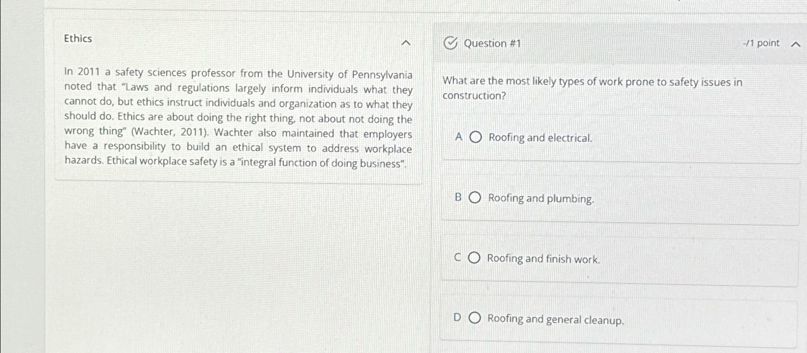Collapse the Ethics reading panel
Screen dimensions: 807x353
point(407,42)
